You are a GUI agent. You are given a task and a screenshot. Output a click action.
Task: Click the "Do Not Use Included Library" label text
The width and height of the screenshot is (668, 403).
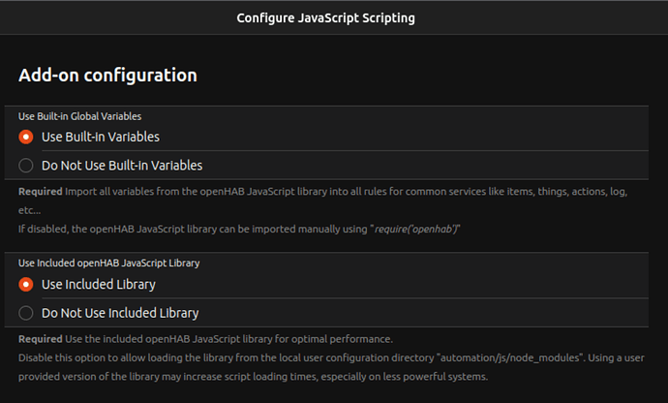(120, 313)
